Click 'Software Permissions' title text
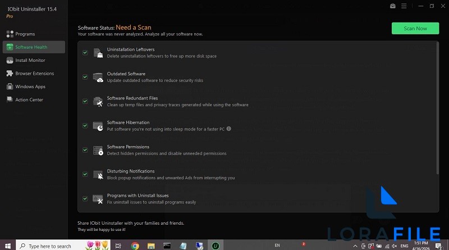The width and height of the screenshot is (449, 250). (128, 147)
